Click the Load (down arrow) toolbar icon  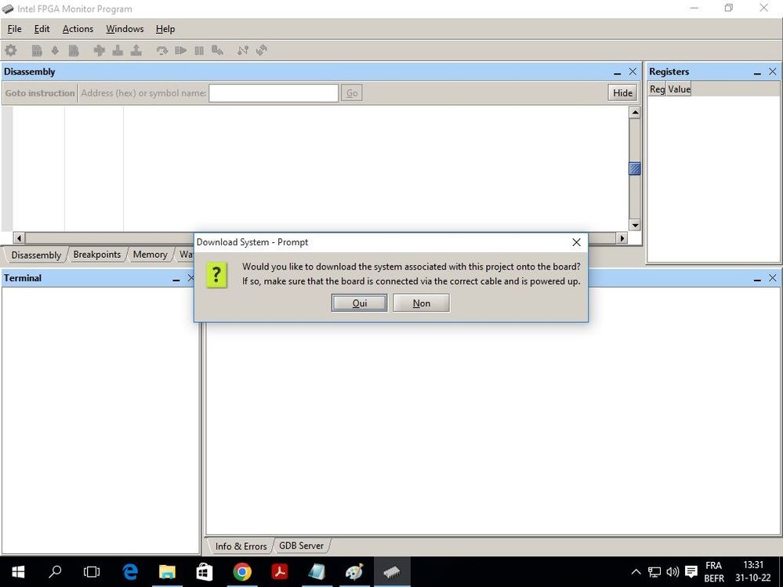point(55,50)
